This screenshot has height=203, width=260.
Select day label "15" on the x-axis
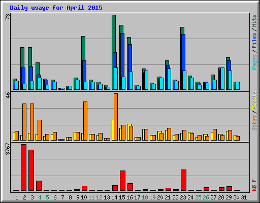(x=122, y=197)
